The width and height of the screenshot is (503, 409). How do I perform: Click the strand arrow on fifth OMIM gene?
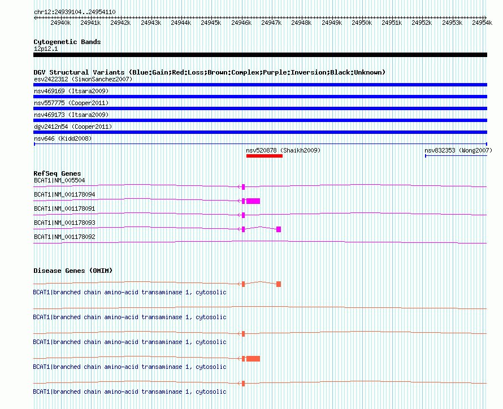(239, 384)
